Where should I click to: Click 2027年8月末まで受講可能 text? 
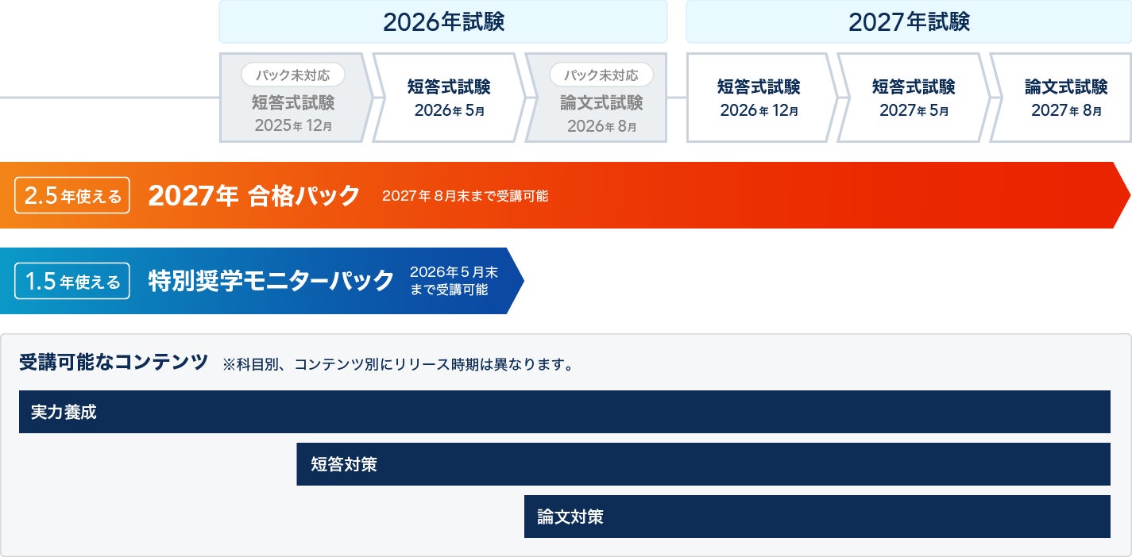point(465,196)
